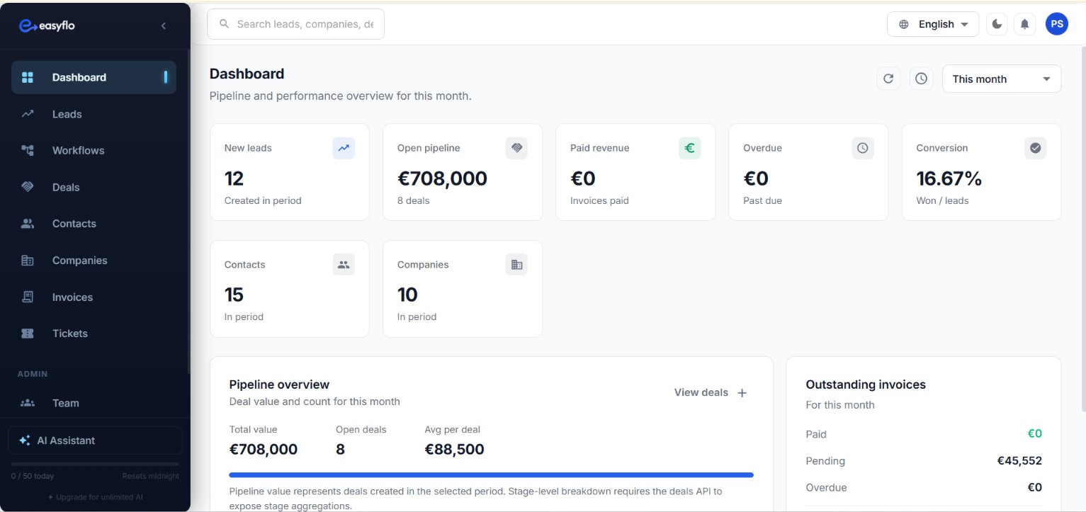Click the 16.67% Conversion value
This screenshot has height=512, width=1086.
click(949, 178)
